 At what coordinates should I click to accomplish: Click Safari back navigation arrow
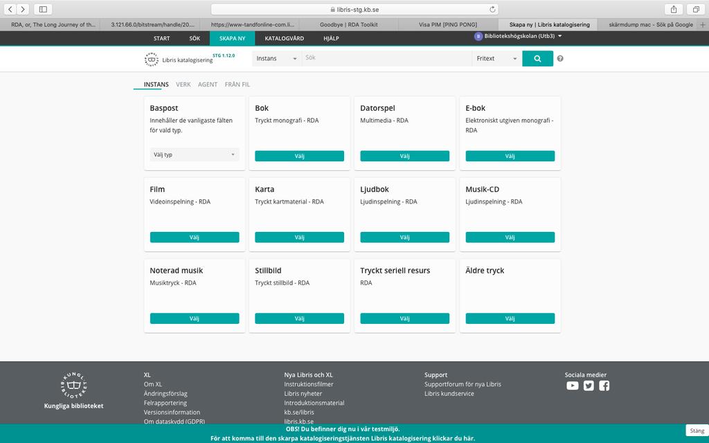tap(10, 9)
